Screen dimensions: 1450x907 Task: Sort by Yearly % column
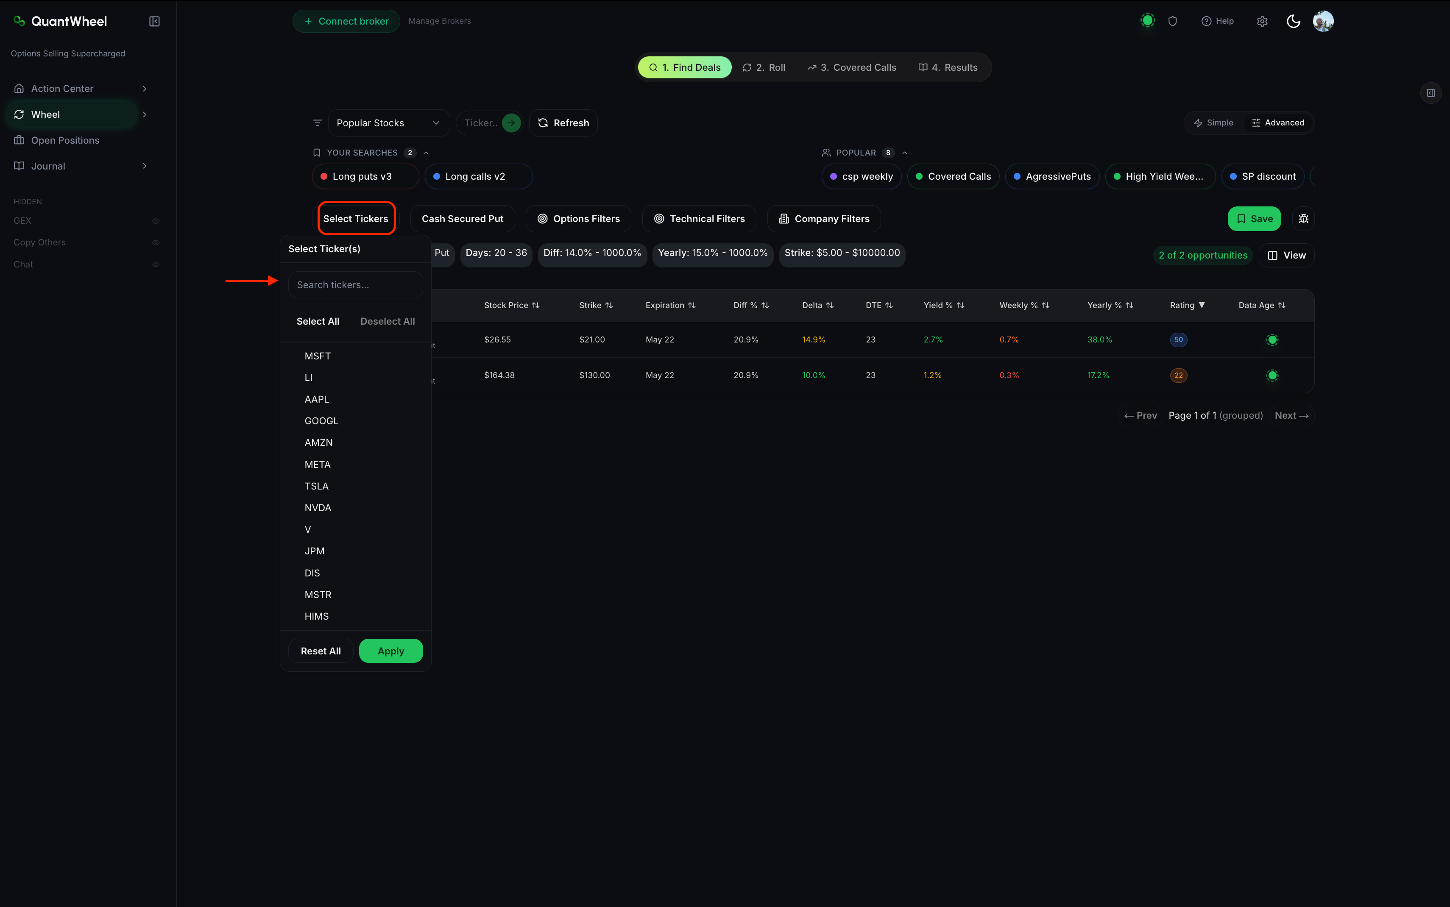(1110, 305)
